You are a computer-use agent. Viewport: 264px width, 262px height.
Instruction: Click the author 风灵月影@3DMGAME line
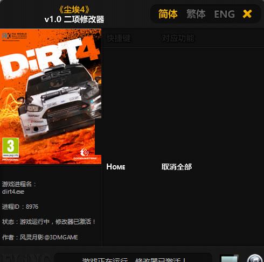coord(40,237)
